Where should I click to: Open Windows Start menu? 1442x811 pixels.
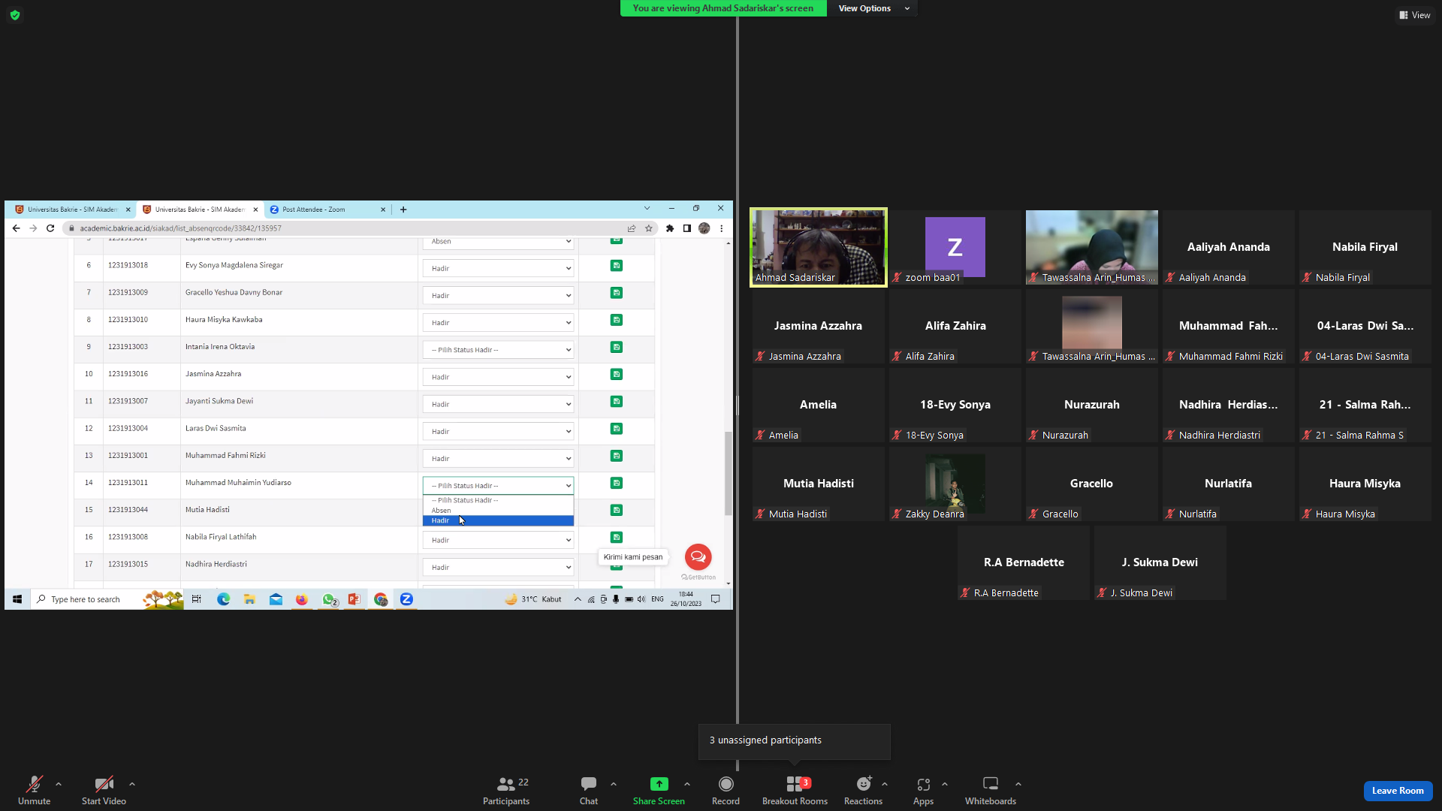tap(17, 599)
